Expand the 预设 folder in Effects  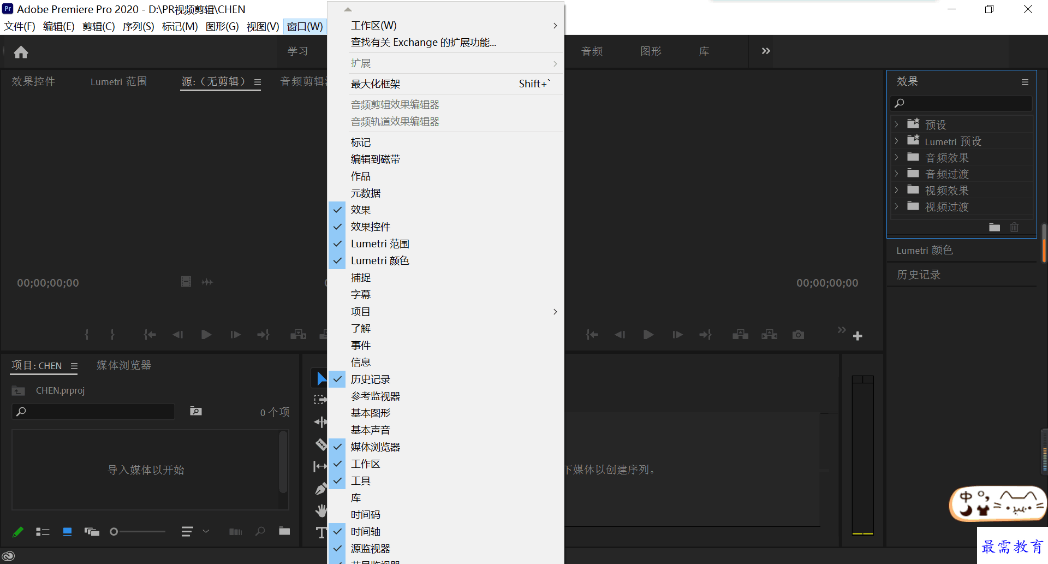tap(896, 124)
